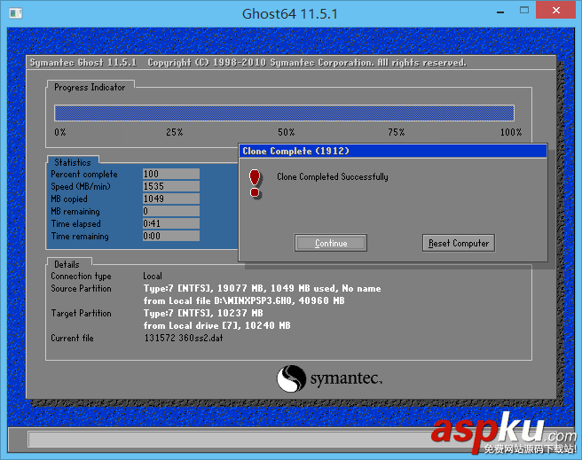
Task: Minimize the Ghost64 window
Action: pos(500,12)
